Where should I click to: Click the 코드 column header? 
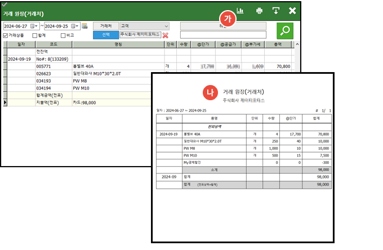53,43
